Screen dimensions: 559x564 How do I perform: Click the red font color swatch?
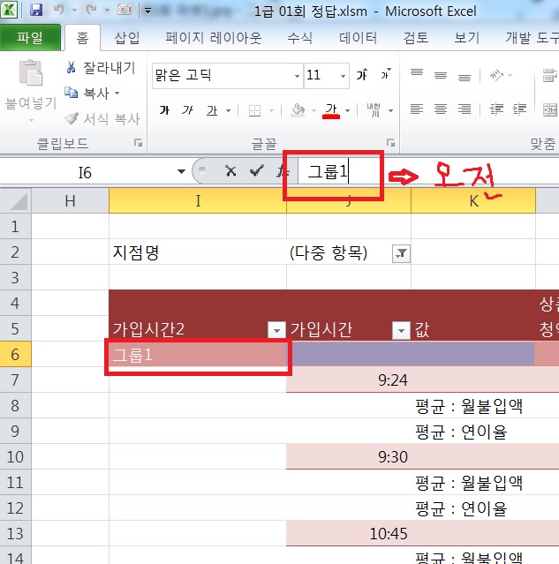[332, 110]
